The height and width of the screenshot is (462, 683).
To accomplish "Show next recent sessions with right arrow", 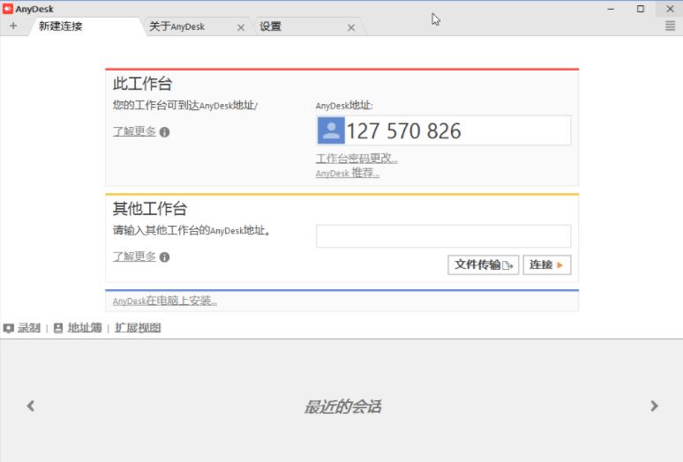I will point(654,406).
